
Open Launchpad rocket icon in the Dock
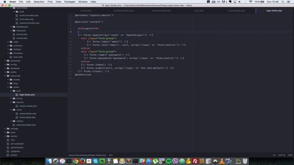tap(56, 161)
